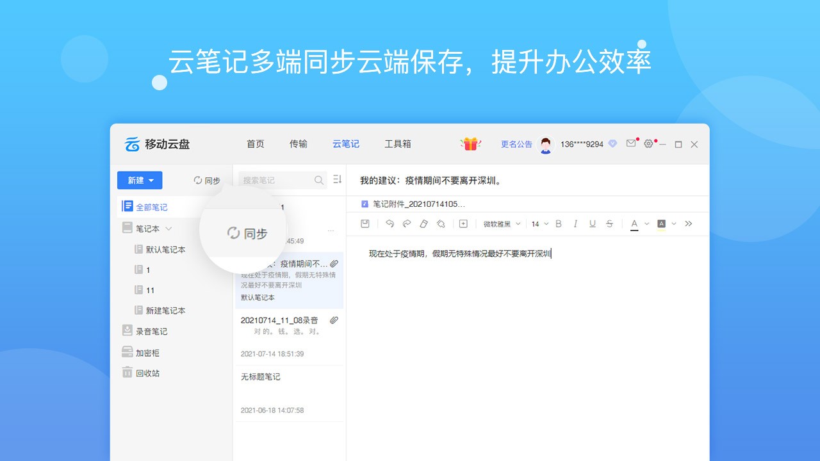Switch to the 工具箱 tab
Image resolution: width=820 pixels, height=461 pixels.
coord(397,143)
